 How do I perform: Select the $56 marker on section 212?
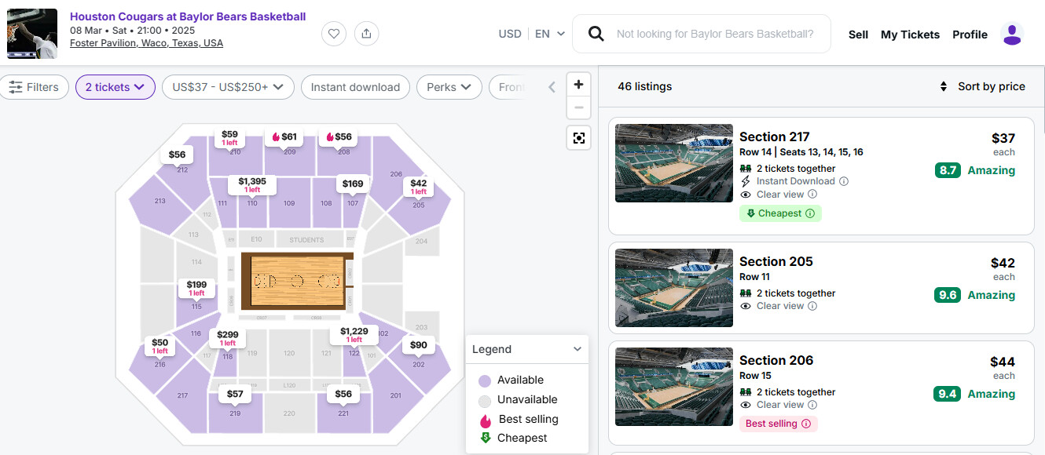[177, 155]
